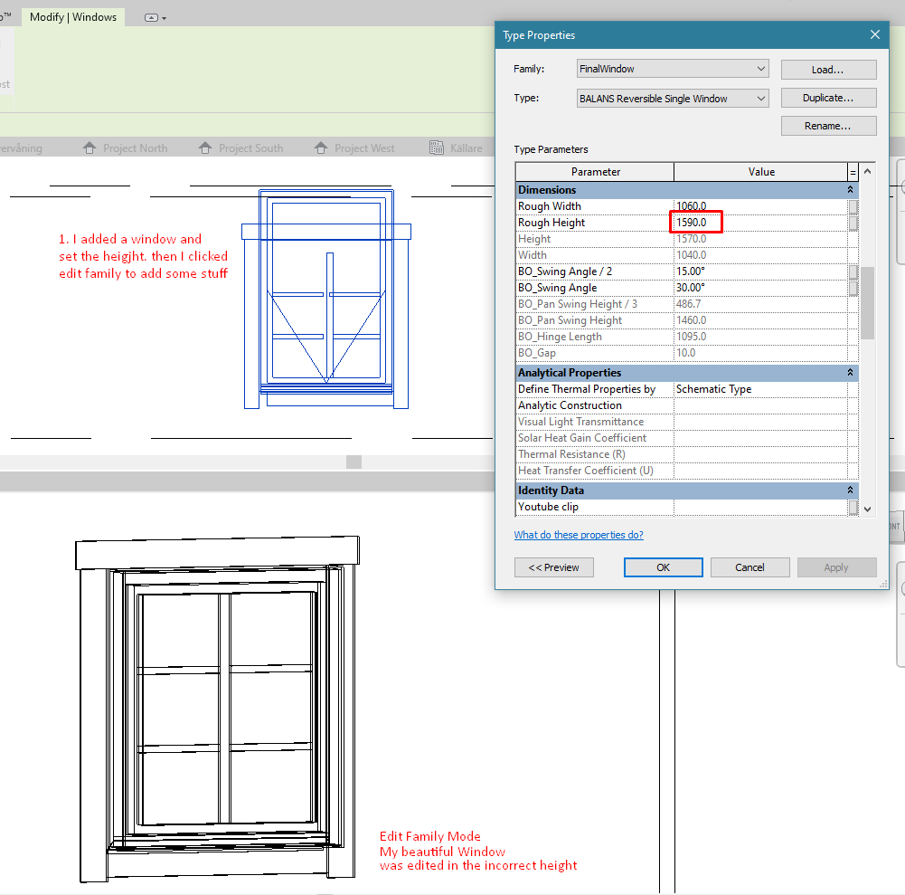Click the equals formula column header icon

point(851,171)
